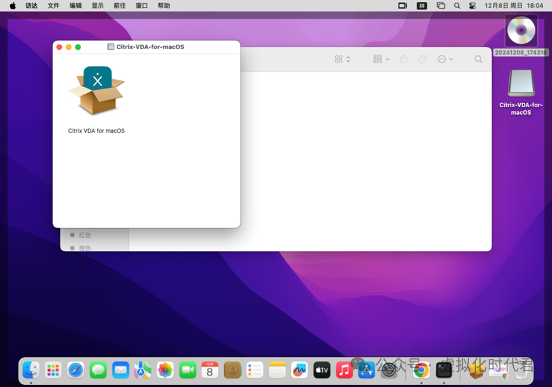Open the 文件 menu

coord(54,6)
